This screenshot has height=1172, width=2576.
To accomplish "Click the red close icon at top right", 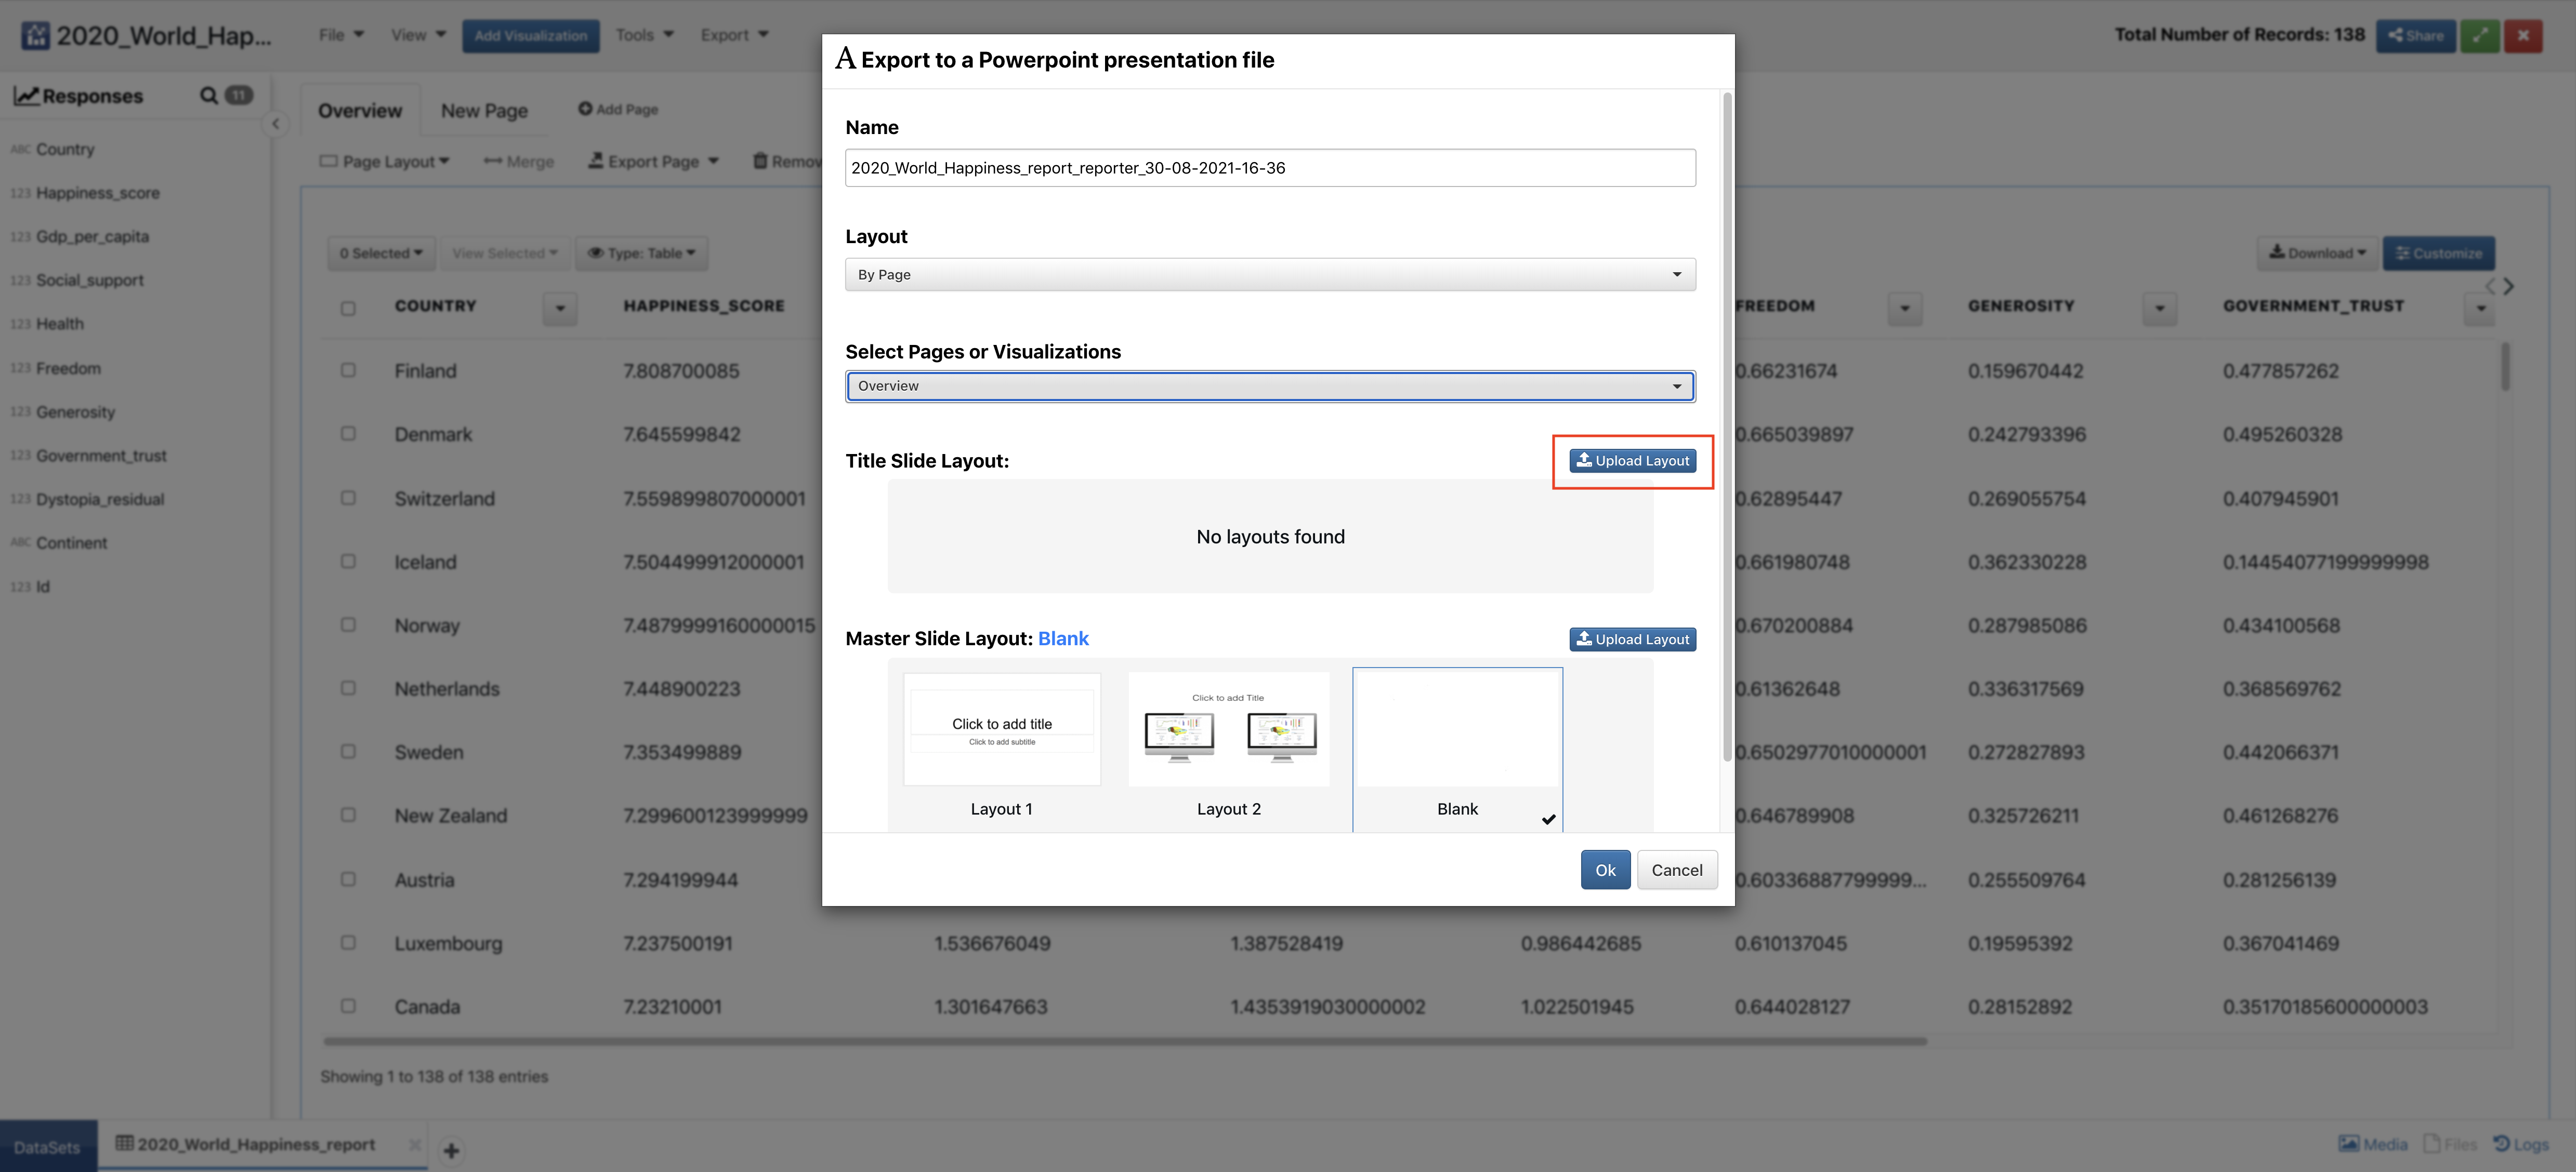I will [x=2523, y=36].
